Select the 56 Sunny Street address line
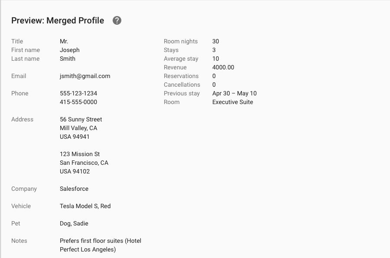Viewport: 390px width, 258px height. tap(81, 119)
